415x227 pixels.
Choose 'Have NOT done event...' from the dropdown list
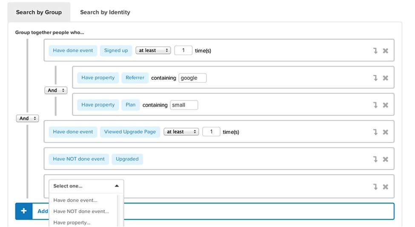click(81, 211)
